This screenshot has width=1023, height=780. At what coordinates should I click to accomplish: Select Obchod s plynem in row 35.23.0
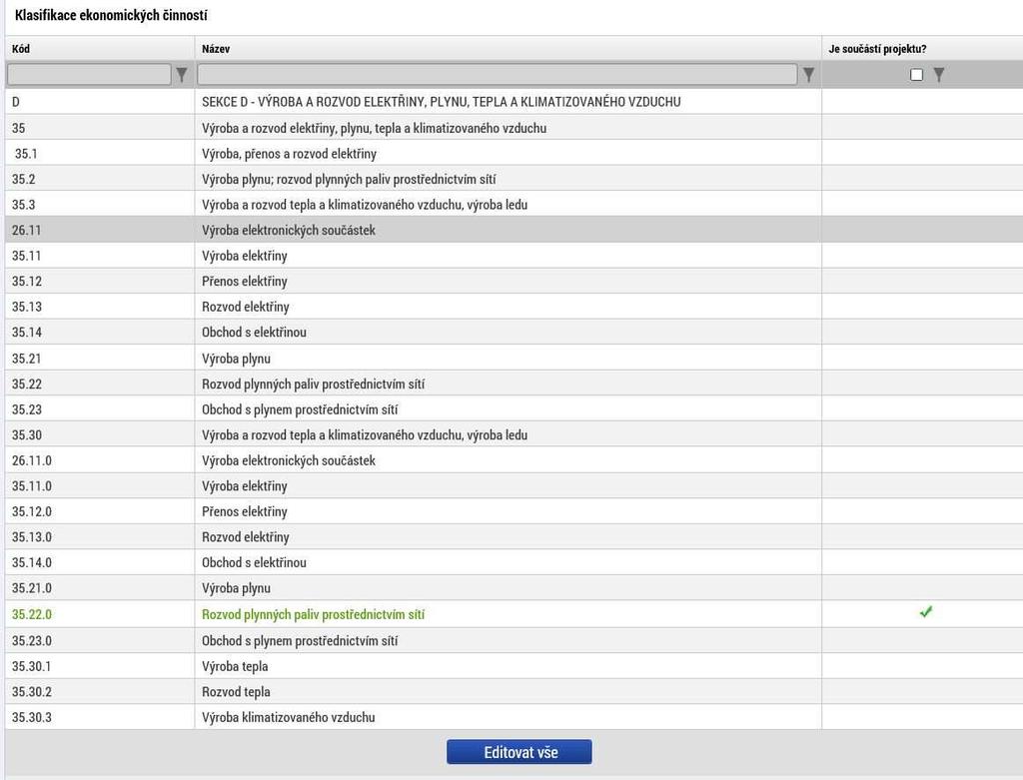click(300, 640)
